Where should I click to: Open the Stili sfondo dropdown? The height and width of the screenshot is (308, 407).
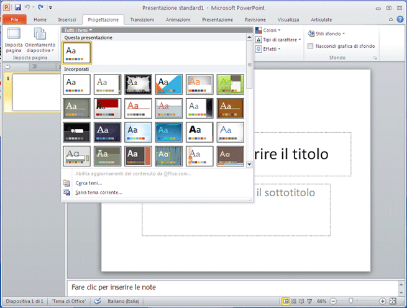coord(327,34)
